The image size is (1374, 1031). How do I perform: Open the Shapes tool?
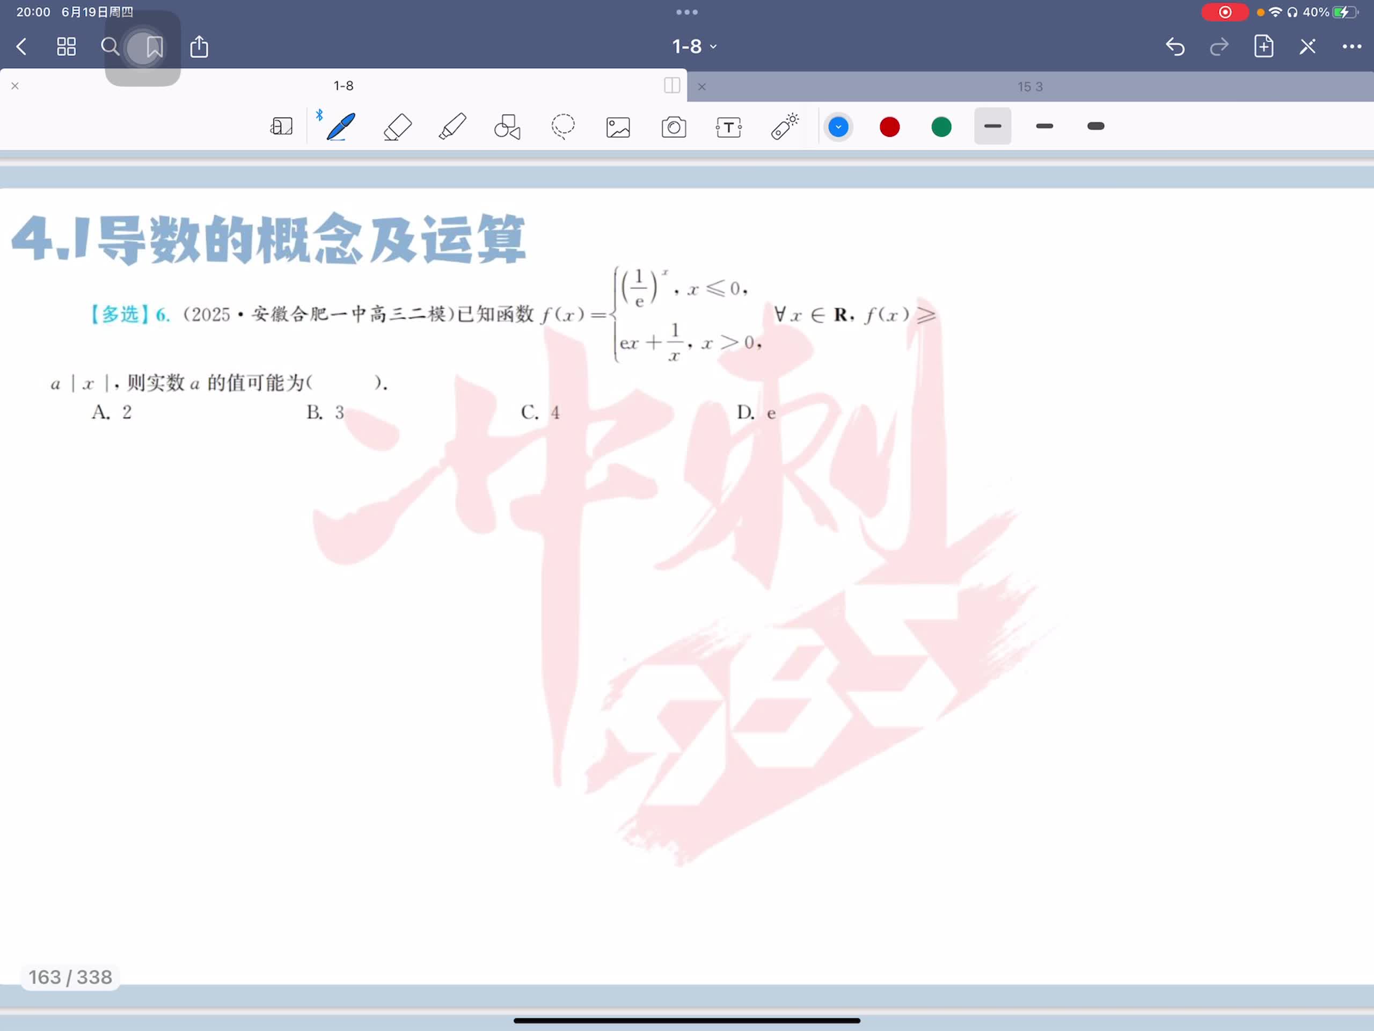(507, 127)
